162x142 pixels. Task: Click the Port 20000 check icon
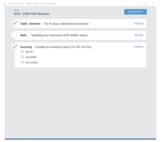click(x=22, y=62)
